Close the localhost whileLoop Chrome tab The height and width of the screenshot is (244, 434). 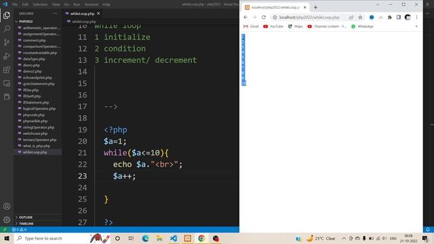tap(304, 7)
